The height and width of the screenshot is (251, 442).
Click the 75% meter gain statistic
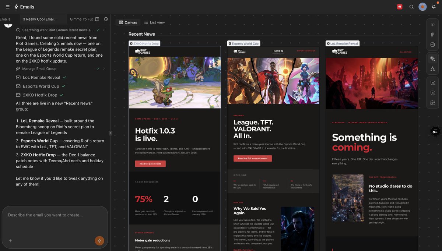[x=144, y=199]
